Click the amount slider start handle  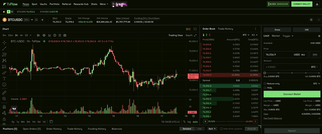point(265,73)
